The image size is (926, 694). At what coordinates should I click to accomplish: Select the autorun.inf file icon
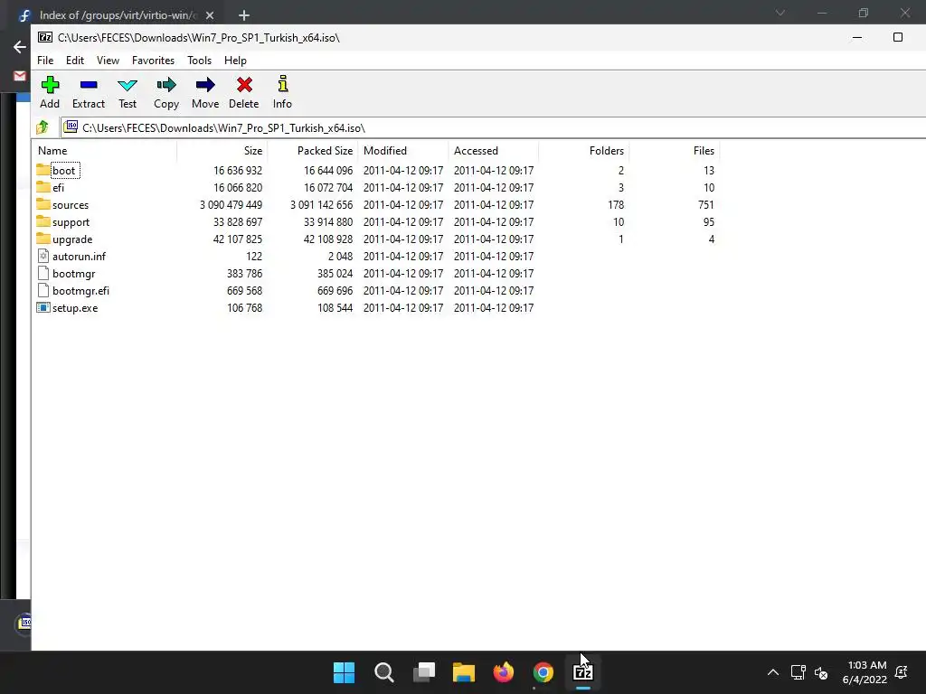43,256
